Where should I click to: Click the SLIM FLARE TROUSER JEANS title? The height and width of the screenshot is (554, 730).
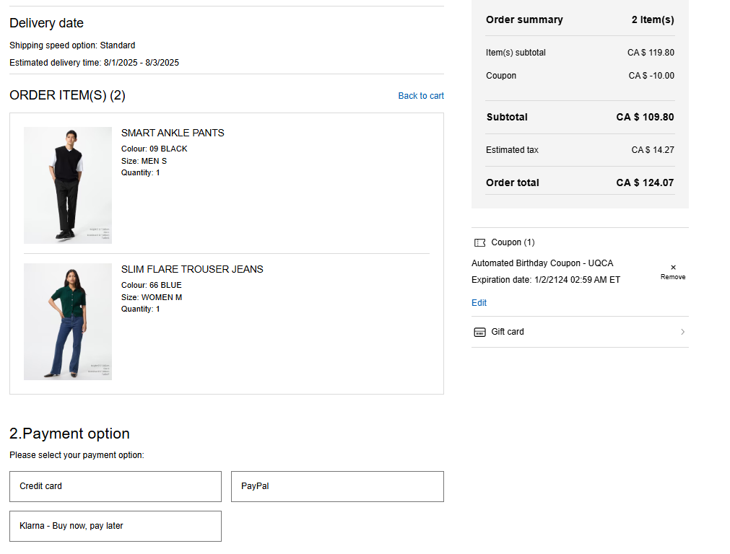tap(192, 269)
